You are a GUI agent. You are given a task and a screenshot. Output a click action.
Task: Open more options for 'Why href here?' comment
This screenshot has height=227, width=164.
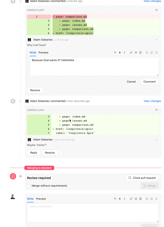[x=156, y=40]
